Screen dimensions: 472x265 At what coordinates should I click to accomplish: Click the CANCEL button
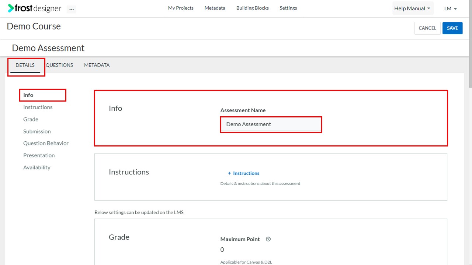(427, 28)
